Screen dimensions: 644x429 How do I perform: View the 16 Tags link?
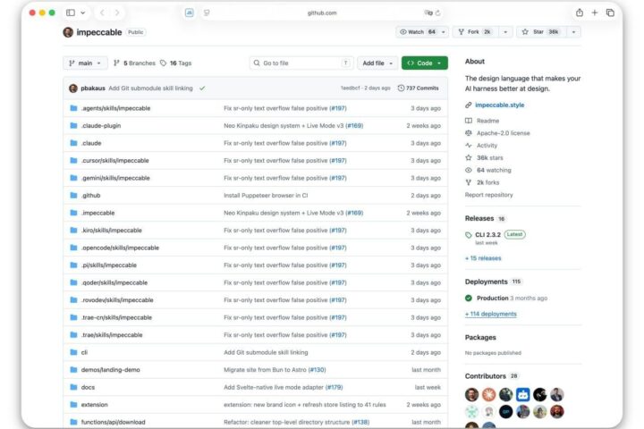tap(176, 63)
